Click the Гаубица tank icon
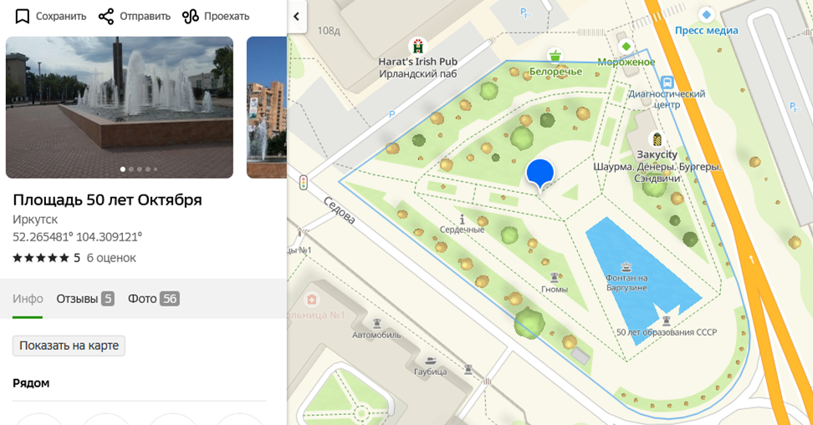The width and height of the screenshot is (813, 425). coord(430,361)
